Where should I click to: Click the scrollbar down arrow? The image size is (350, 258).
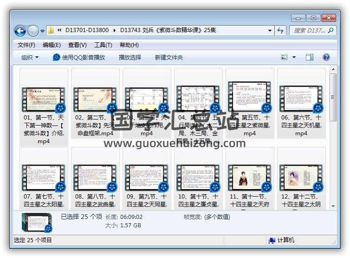tap(333, 206)
